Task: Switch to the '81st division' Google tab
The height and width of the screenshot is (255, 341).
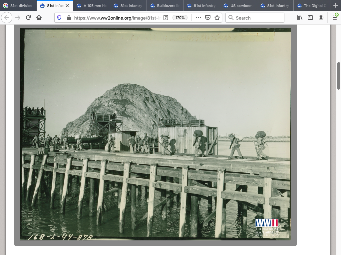Action: (x=18, y=6)
